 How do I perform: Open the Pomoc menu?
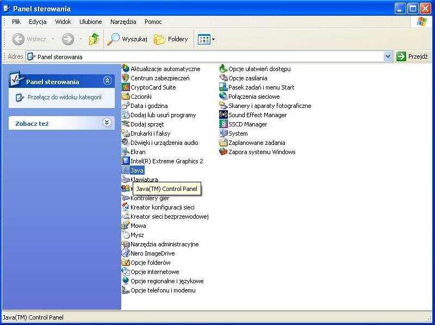click(x=153, y=22)
